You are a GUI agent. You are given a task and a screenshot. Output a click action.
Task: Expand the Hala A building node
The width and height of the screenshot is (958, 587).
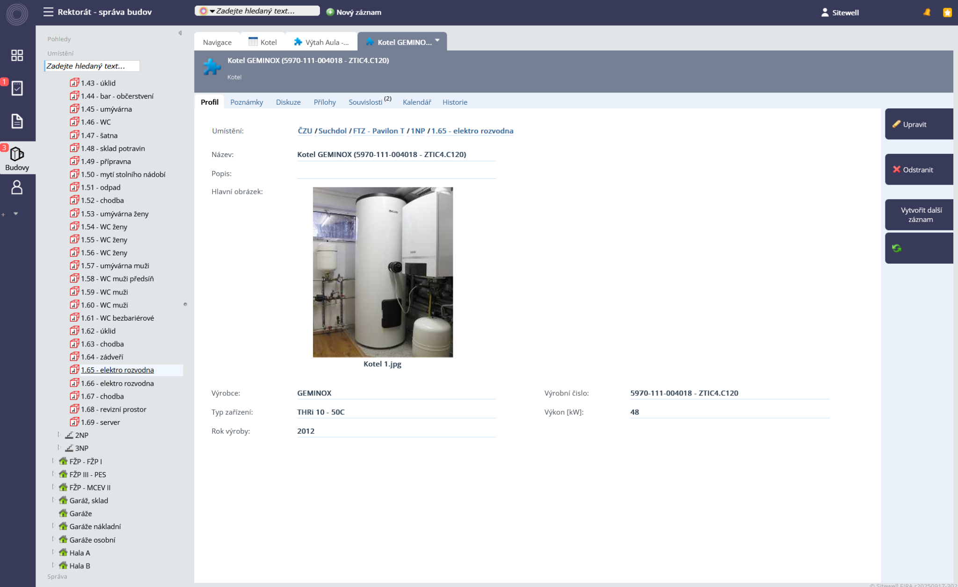coord(53,552)
